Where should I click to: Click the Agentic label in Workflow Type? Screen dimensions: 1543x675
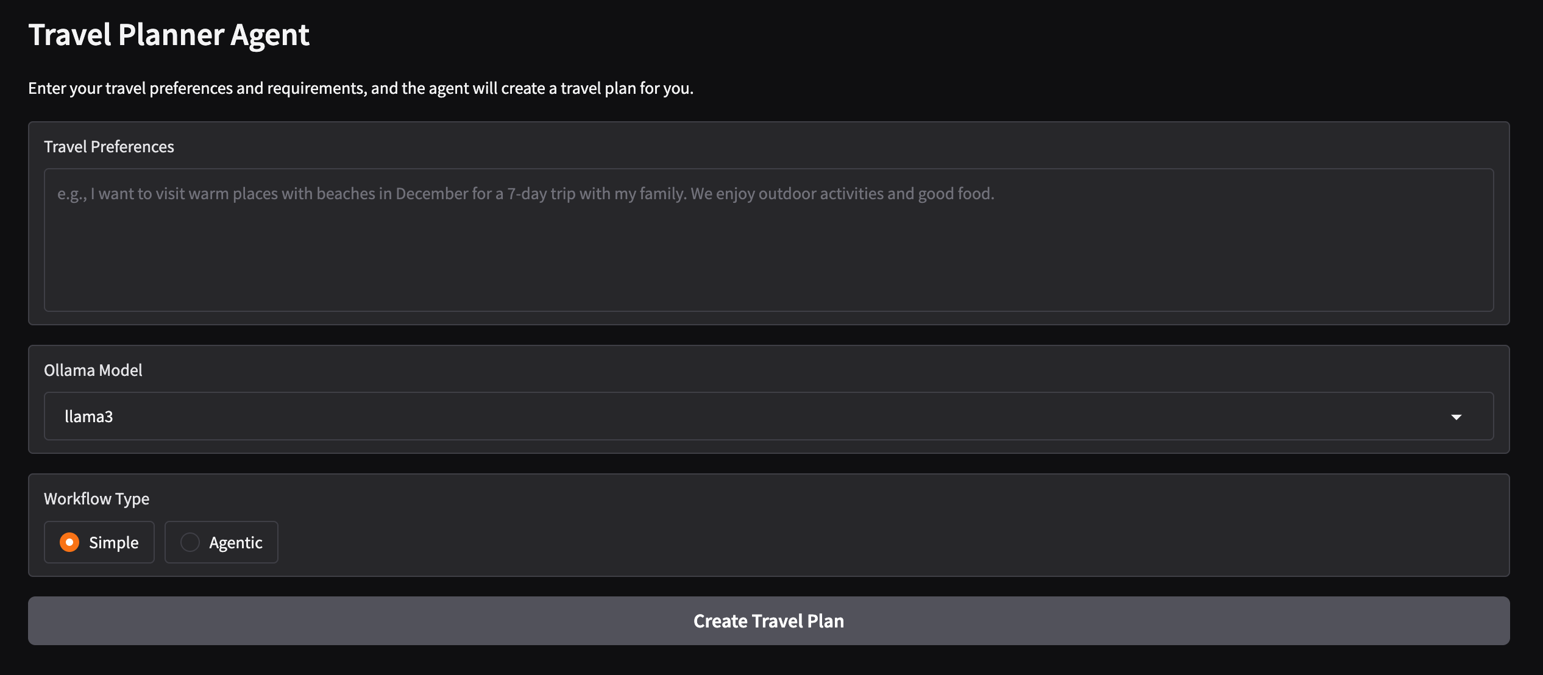(235, 542)
